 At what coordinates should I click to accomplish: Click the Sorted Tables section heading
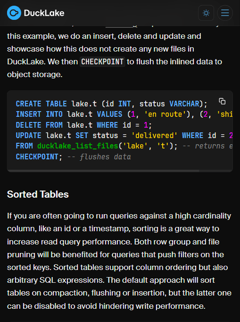38,194
